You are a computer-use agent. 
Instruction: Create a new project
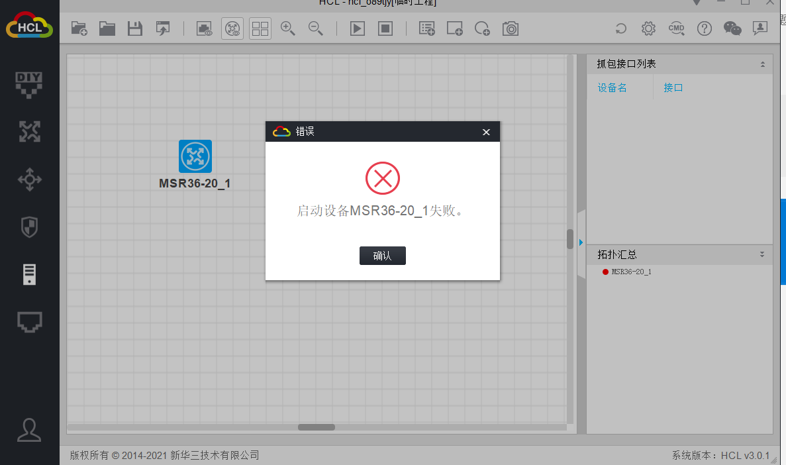(x=79, y=28)
